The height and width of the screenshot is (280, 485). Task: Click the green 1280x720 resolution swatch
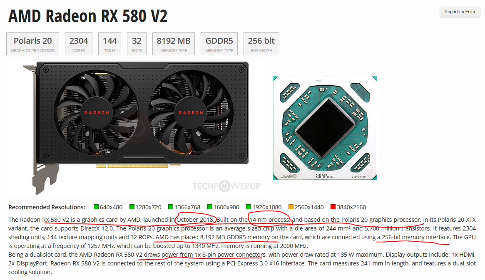(132, 207)
